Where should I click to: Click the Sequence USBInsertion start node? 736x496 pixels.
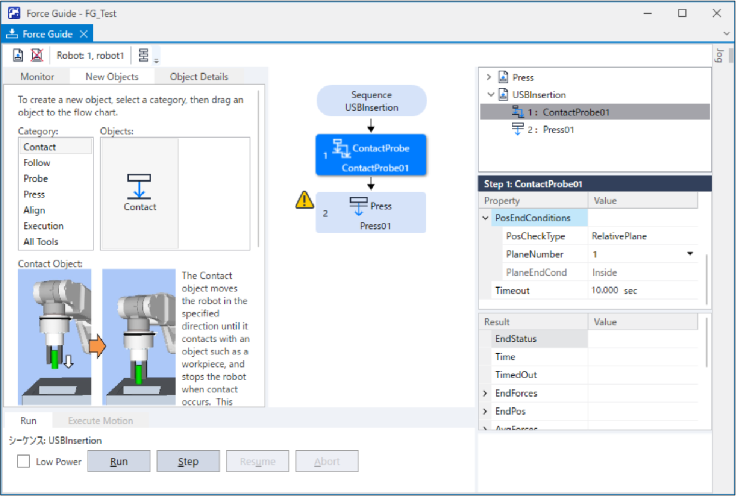point(371,101)
